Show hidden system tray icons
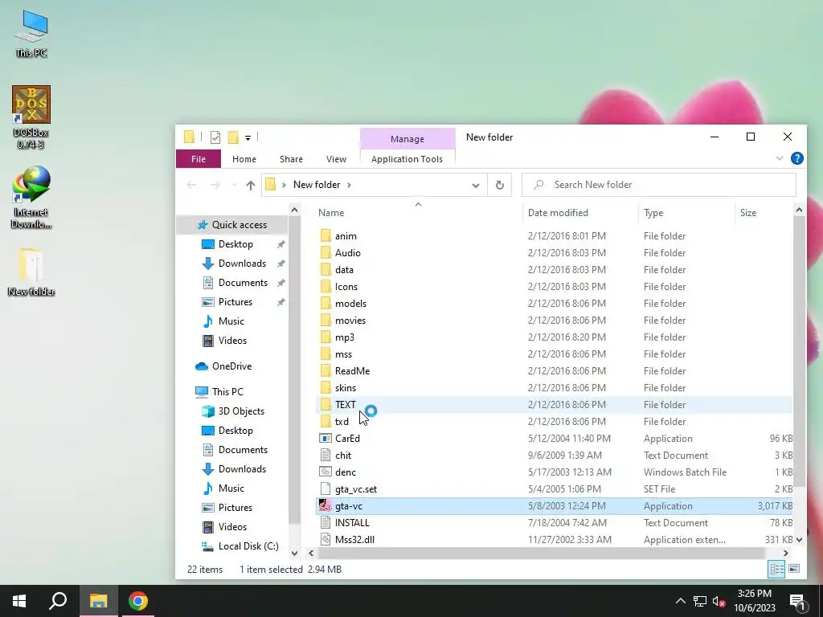Screen dimensions: 823x617 680,601
